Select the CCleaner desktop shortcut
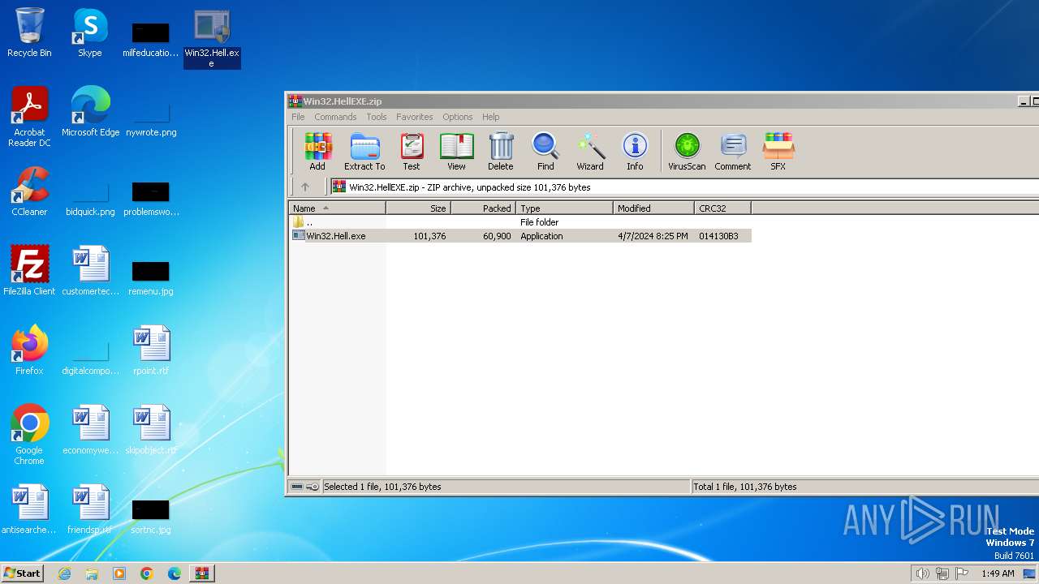The width and height of the screenshot is (1039, 584). [29, 192]
